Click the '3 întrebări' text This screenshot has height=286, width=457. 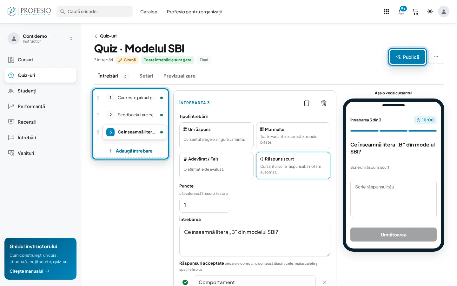pyautogui.click(x=103, y=60)
